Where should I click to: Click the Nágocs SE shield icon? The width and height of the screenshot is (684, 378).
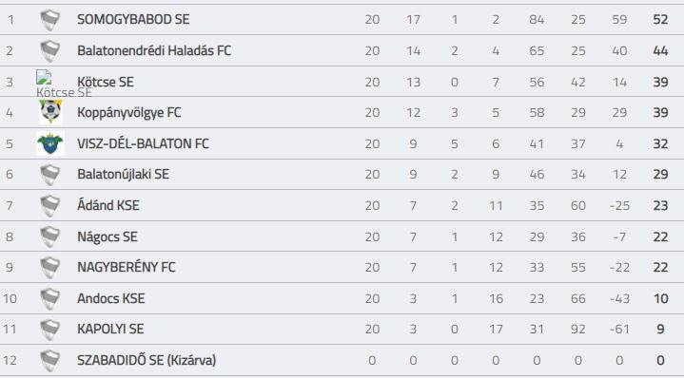[x=50, y=236]
